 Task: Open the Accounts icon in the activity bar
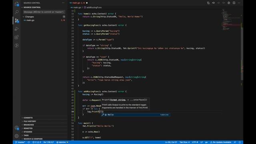coord(17,128)
